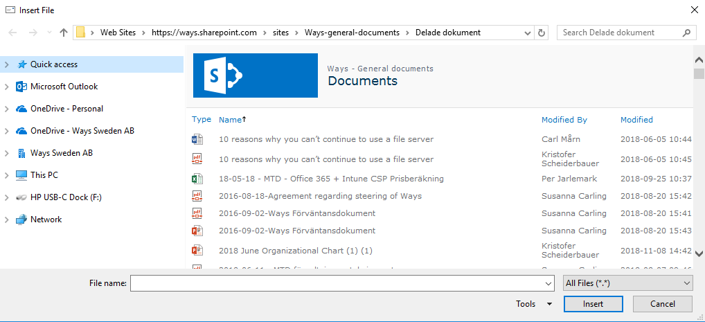
Task: Click PowerPoint icon for 2016-09-02-Ways Förväntansdokument
Action: pyautogui.click(x=197, y=231)
